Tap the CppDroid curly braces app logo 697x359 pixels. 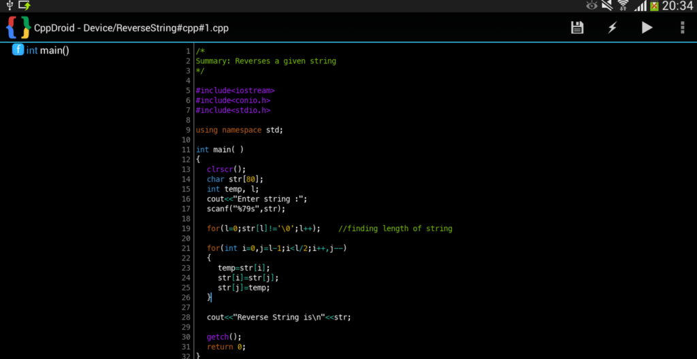tap(18, 28)
